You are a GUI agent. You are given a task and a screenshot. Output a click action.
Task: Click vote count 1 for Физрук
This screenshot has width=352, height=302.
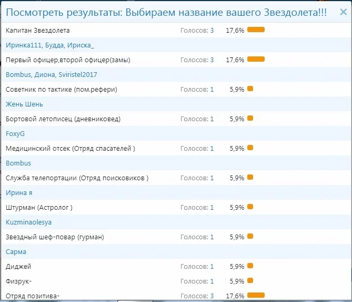tap(212, 281)
